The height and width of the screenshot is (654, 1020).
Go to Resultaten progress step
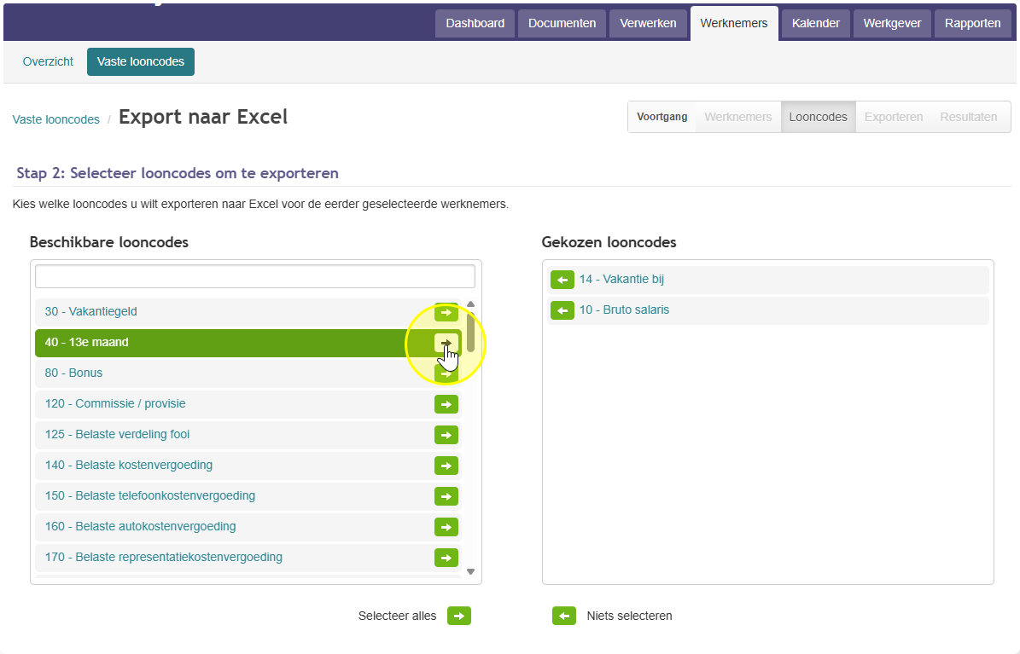pyautogui.click(x=969, y=117)
